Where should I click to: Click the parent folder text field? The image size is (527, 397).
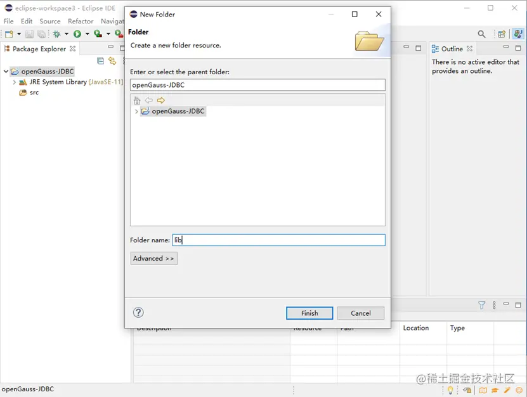257,85
